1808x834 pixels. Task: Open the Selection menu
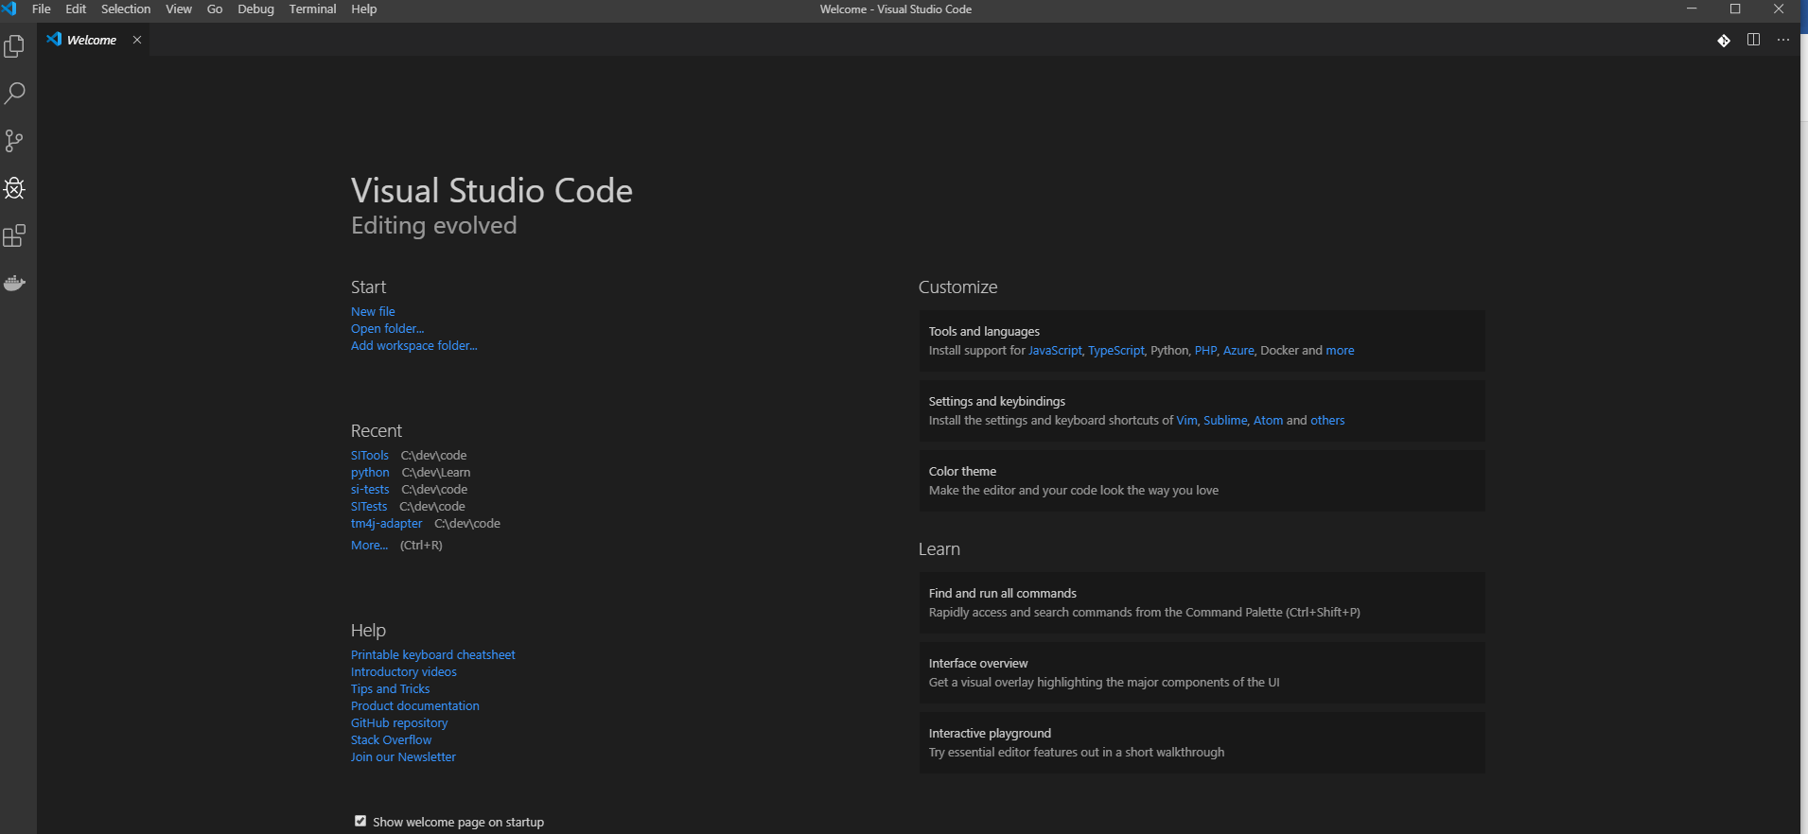(126, 9)
